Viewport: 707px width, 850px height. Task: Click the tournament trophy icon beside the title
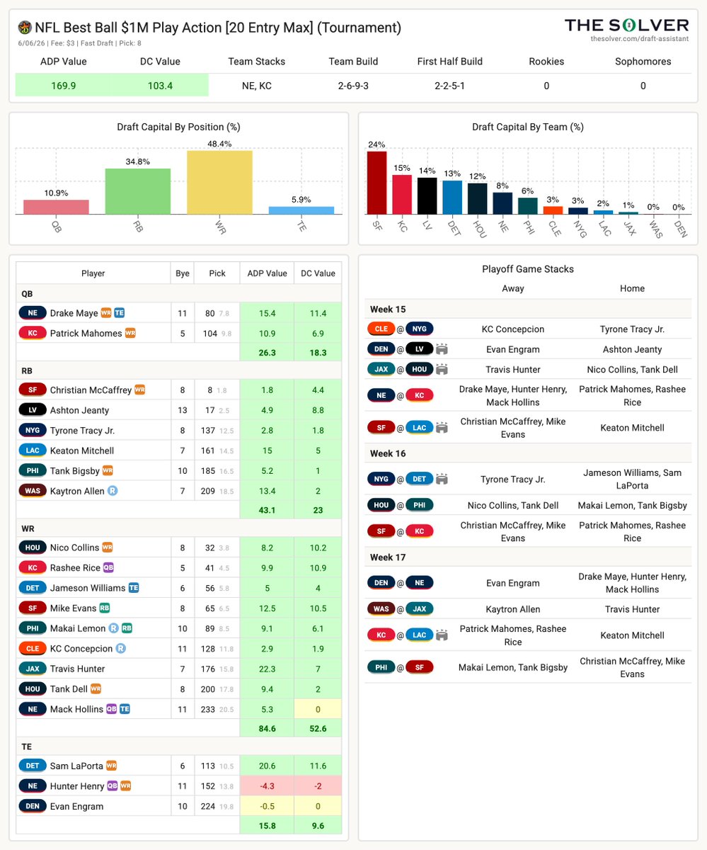pos(25,28)
